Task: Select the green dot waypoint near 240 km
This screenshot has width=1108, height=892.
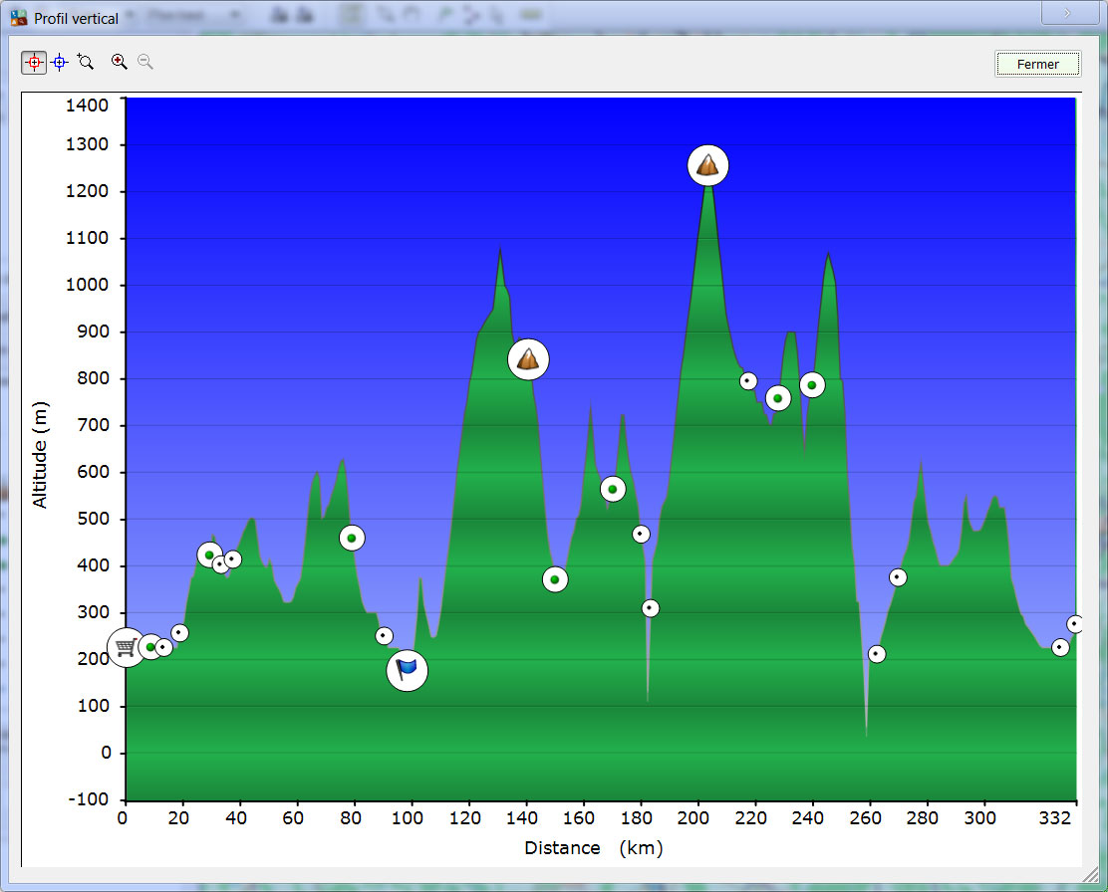Action: tap(812, 385)
